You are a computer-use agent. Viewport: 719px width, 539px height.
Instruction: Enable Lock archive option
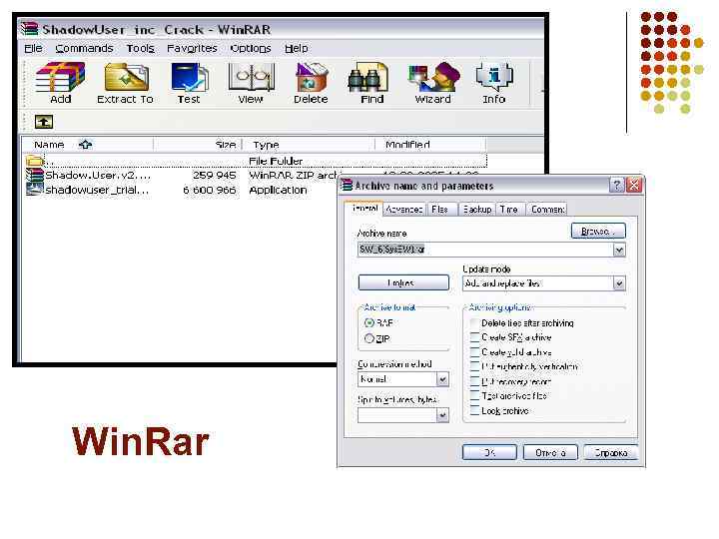coord(474,410)
